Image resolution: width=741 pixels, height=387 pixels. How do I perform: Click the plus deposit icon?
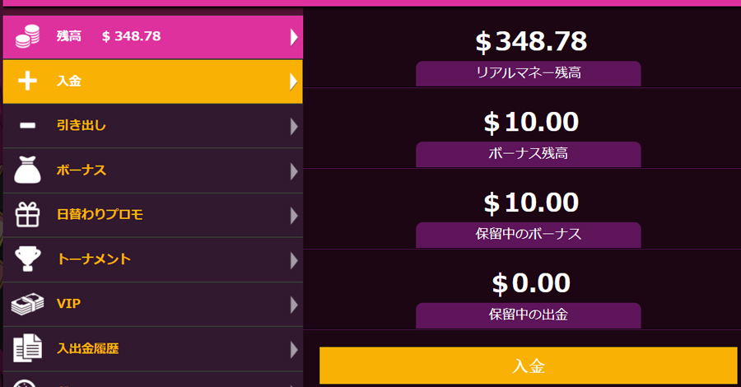[x=27, y=81]
